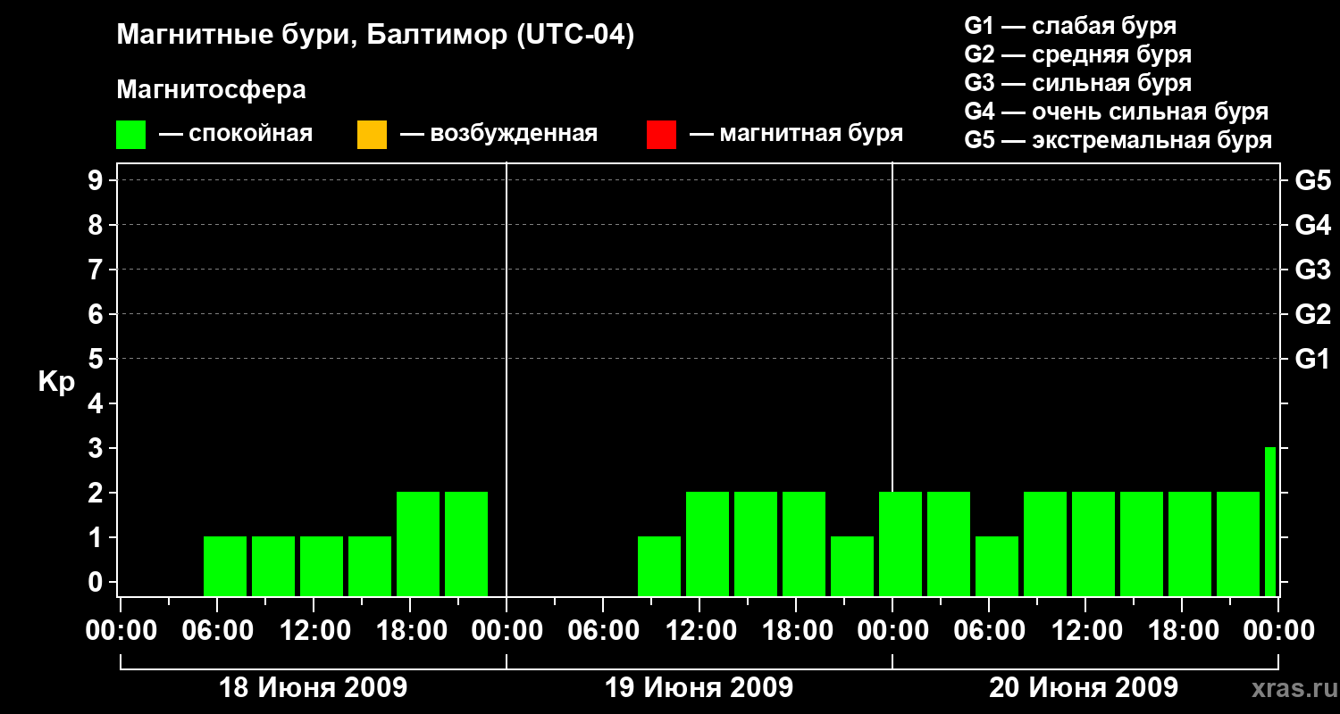Click the 18 June bar spanning the 12:00 tick
Screen dimensions: 1340x714
tap(322, 566)
